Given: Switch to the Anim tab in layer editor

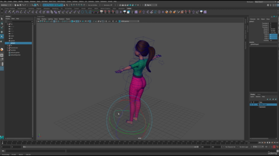Looking at the screenshot, I should coord(259,94).
